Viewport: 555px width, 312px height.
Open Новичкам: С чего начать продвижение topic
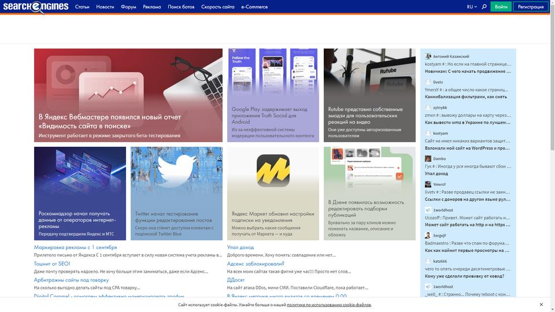click(468, 71)
